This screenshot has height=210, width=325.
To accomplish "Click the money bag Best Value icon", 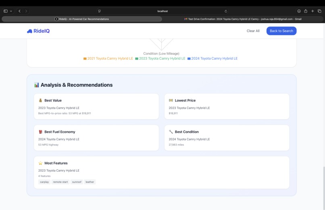I will tap(40, 100).
